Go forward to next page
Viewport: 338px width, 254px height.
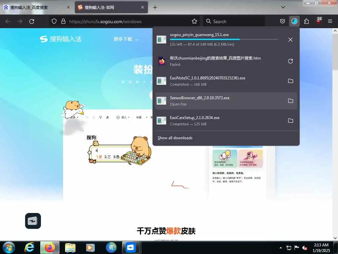click(x=20, y=21)
